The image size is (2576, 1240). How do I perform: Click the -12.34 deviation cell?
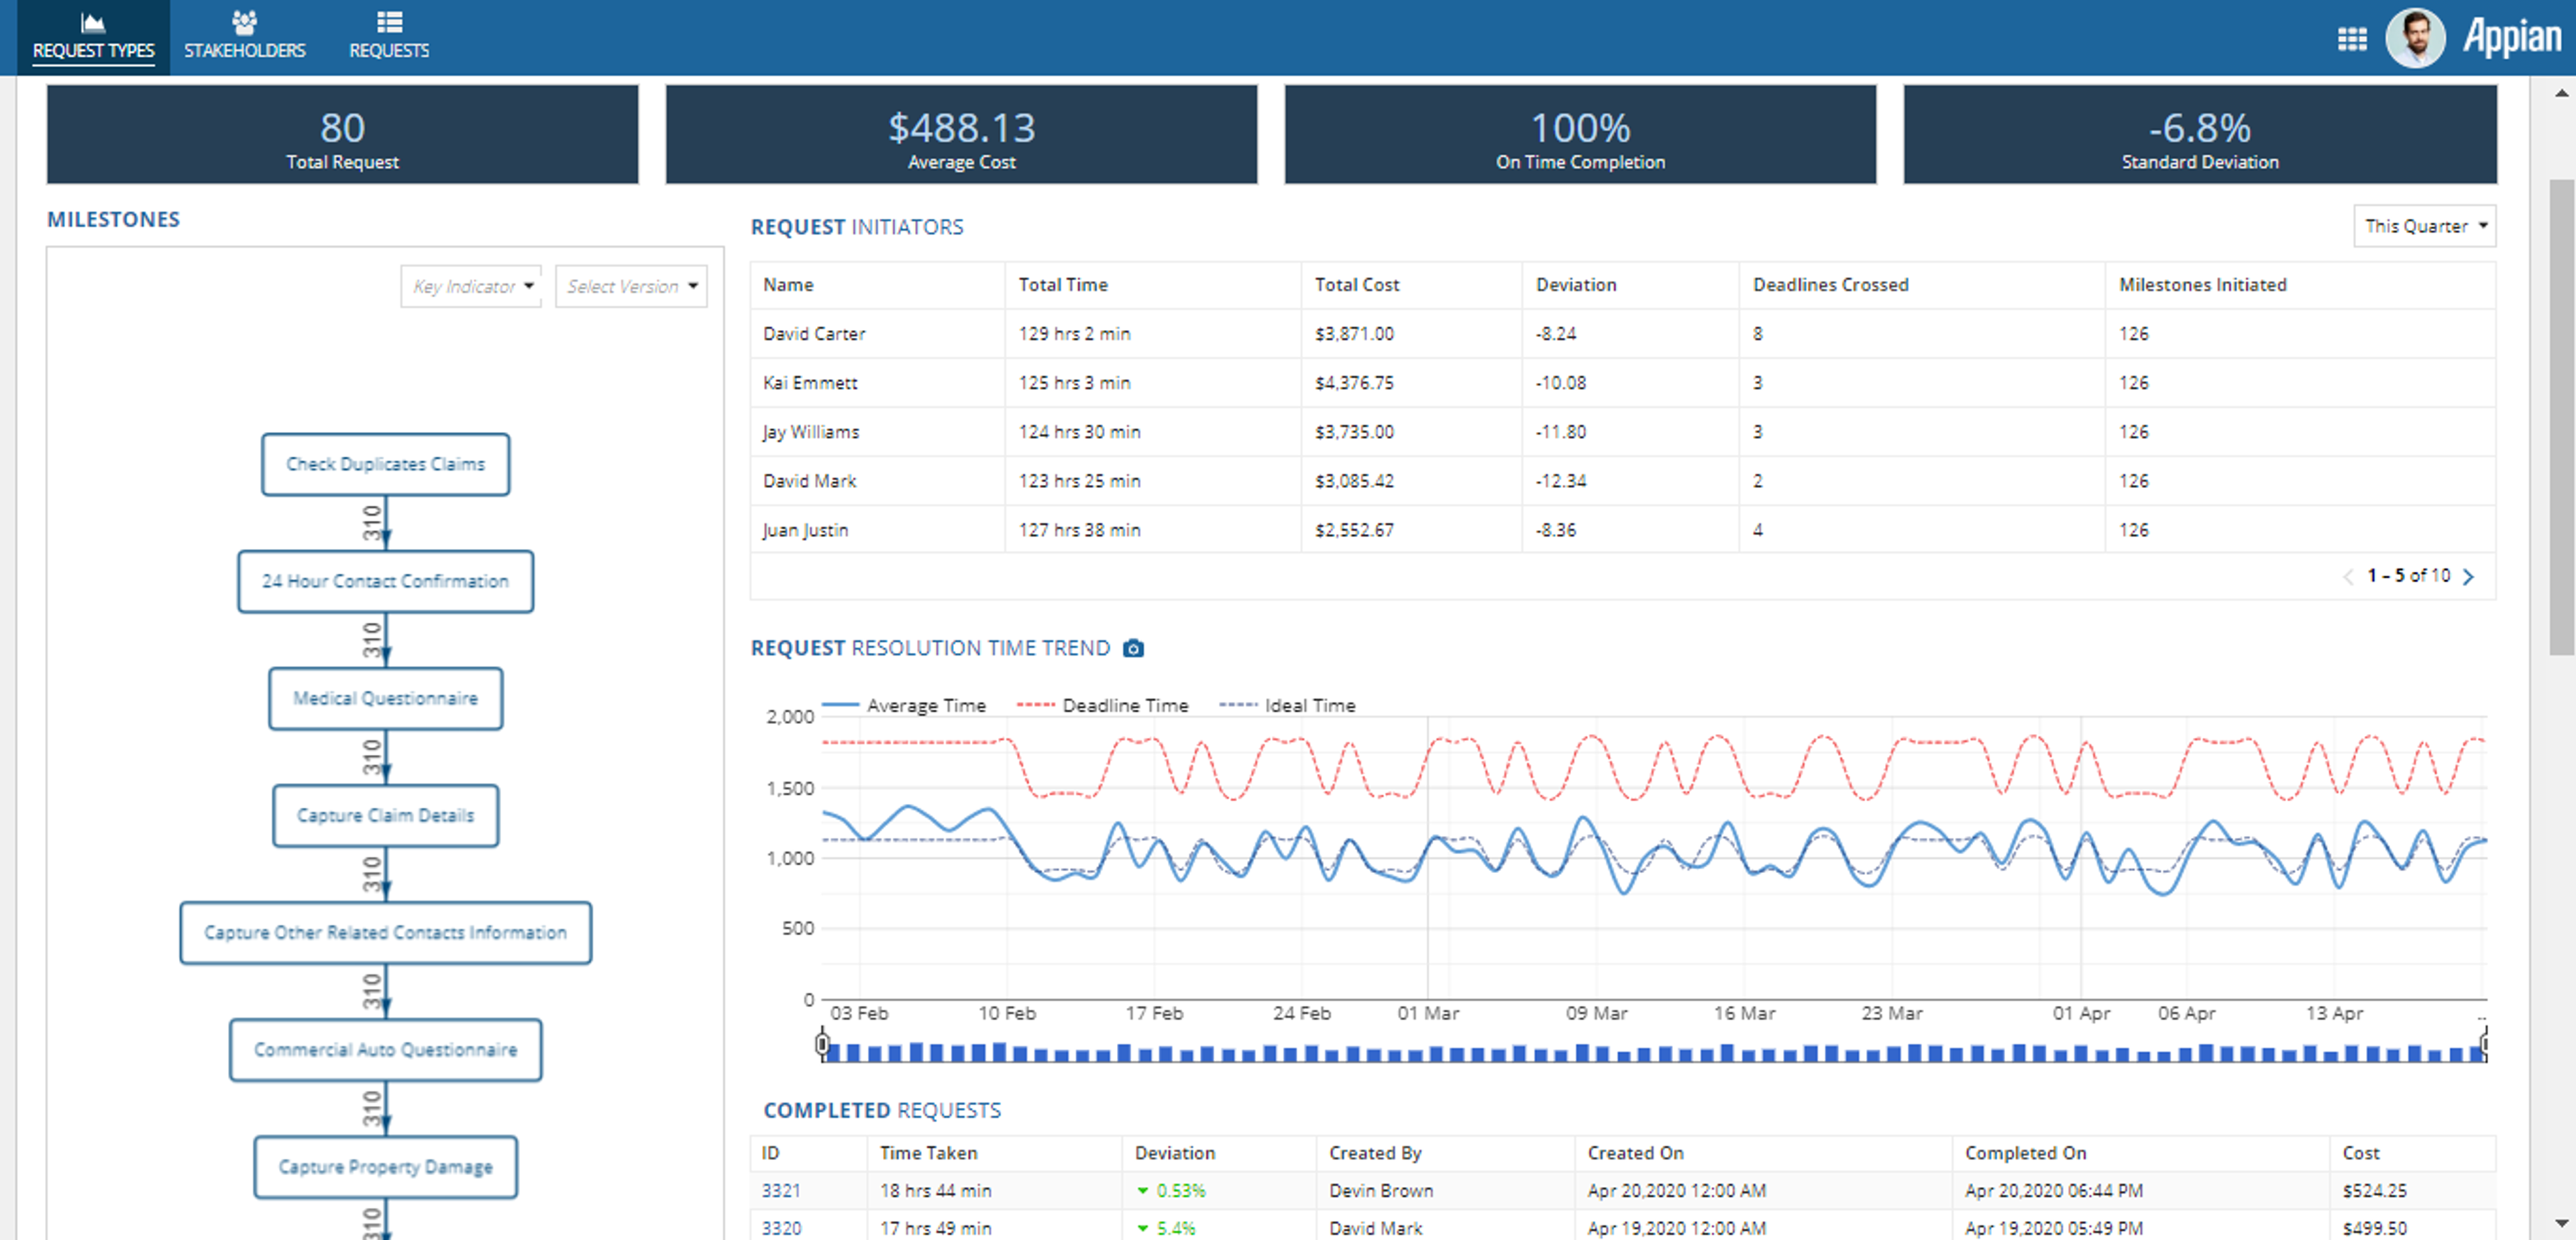coord(1561,481)
